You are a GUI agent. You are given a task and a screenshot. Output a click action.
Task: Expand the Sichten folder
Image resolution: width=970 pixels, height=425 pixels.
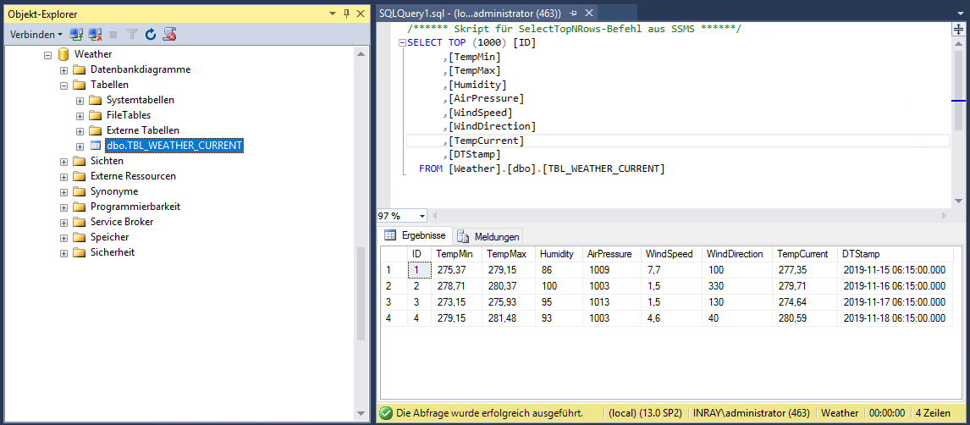point(64,161)
